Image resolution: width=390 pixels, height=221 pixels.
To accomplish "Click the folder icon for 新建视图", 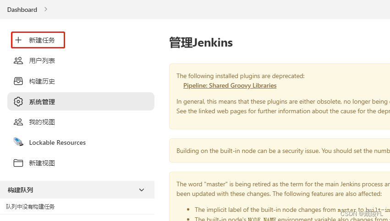I will click(18, 163).
